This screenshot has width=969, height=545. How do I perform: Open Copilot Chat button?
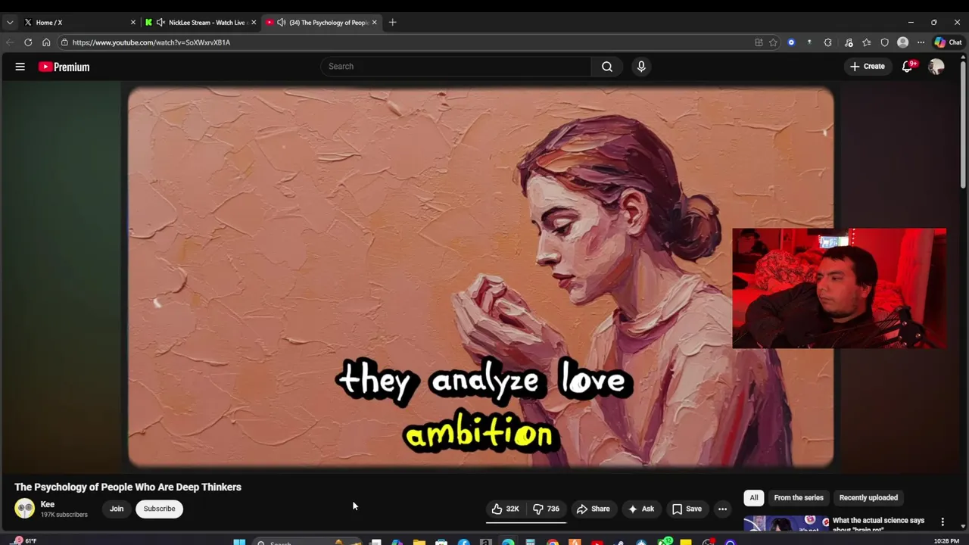coord(949,42)
